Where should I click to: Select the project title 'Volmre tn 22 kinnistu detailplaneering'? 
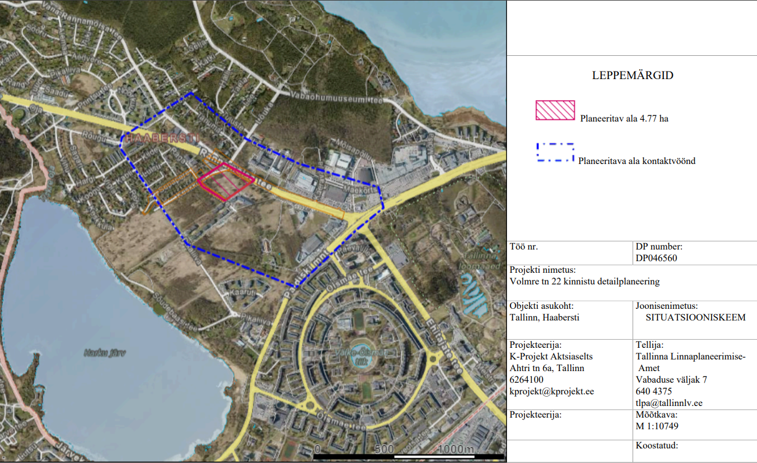(584, 282)
